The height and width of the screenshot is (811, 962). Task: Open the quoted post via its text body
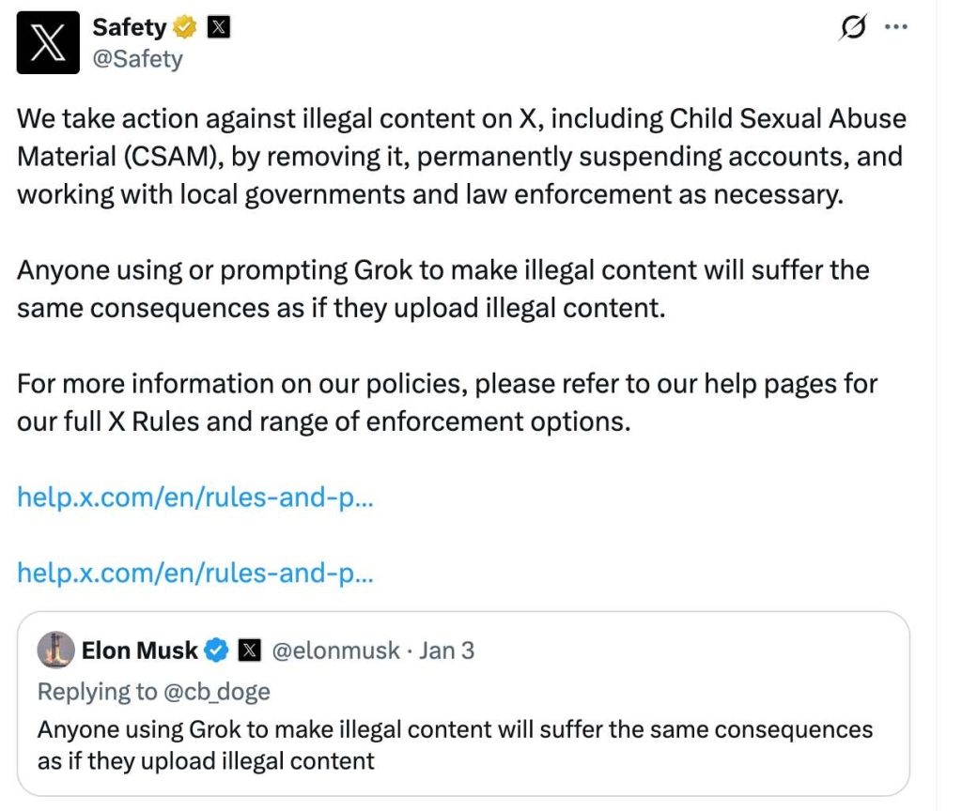click(455, 745)
